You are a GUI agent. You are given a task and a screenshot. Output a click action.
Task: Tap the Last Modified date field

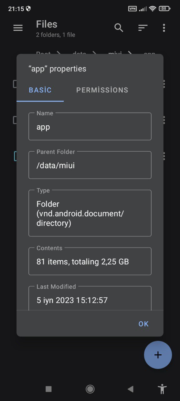point(90,298)
